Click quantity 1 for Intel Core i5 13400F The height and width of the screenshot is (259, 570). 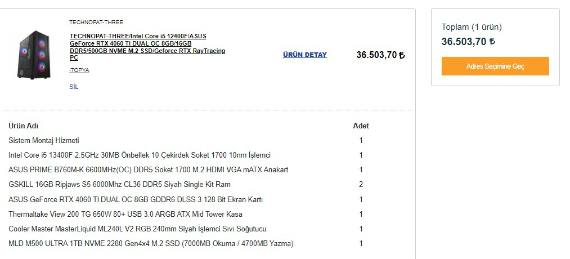click(361, 155)
